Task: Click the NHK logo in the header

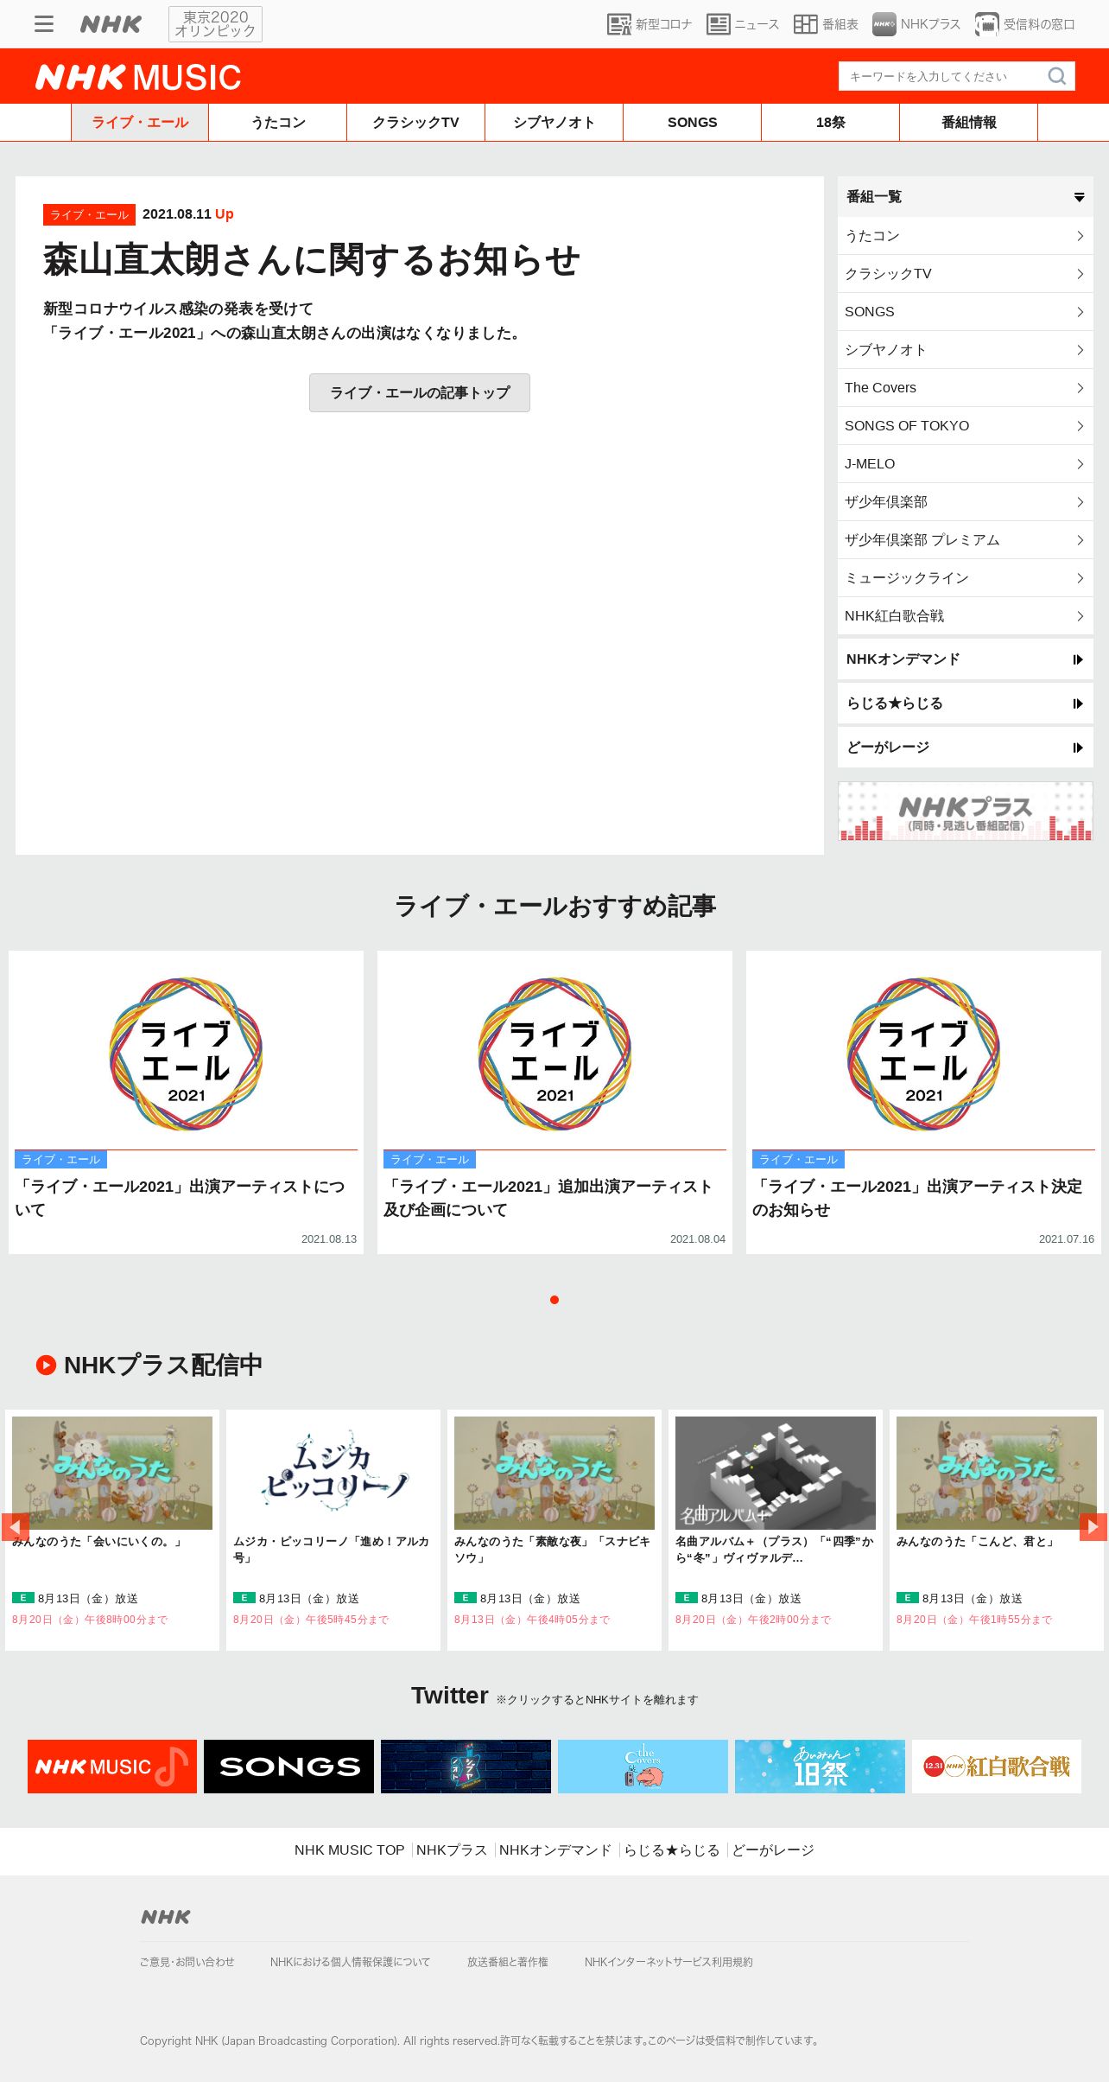Action: click(x=111, y=24)
